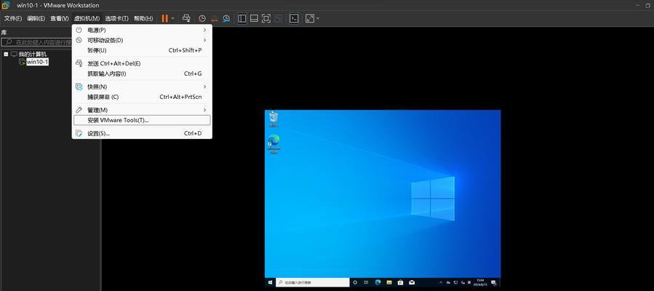Expand the 快照(N) submenu
The width and height of the screenshot is (654, 291).
click(142, 87)
